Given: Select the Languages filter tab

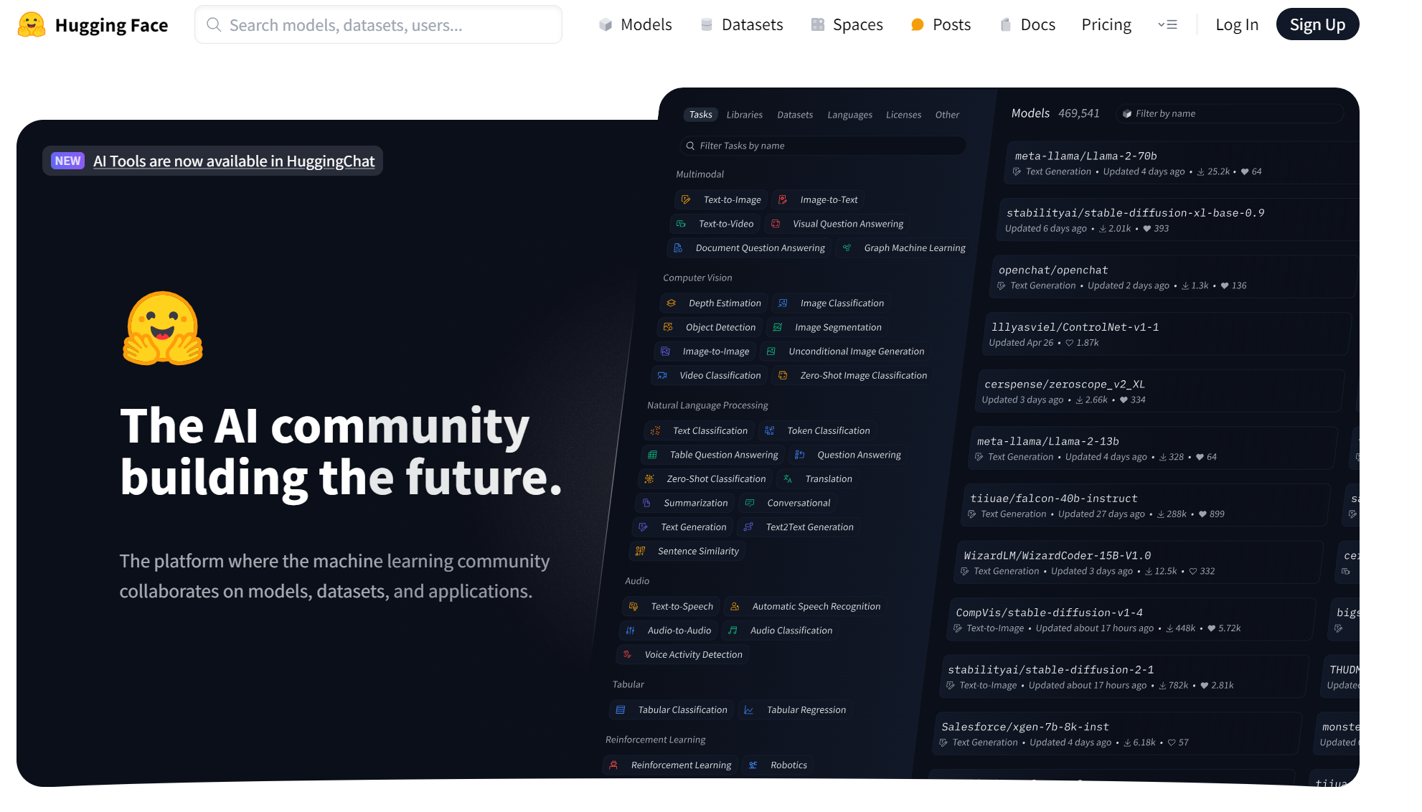Looking at the screenshot, I should [x=849, y=114].
